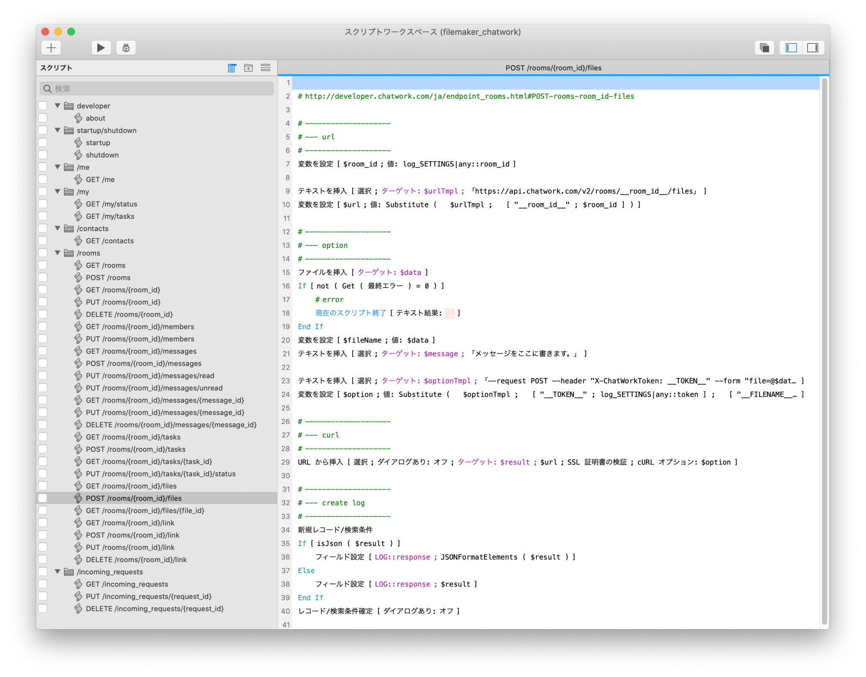Create a new script with the plus button

point(51,48)
